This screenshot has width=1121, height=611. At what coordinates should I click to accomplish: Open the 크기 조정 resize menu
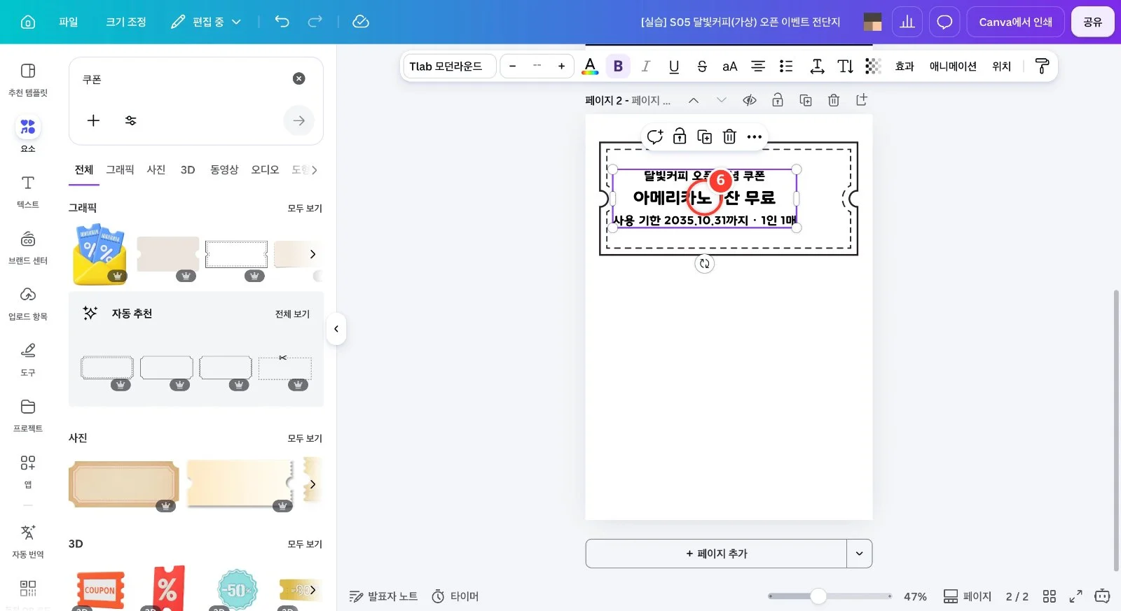tap(126, 22)
